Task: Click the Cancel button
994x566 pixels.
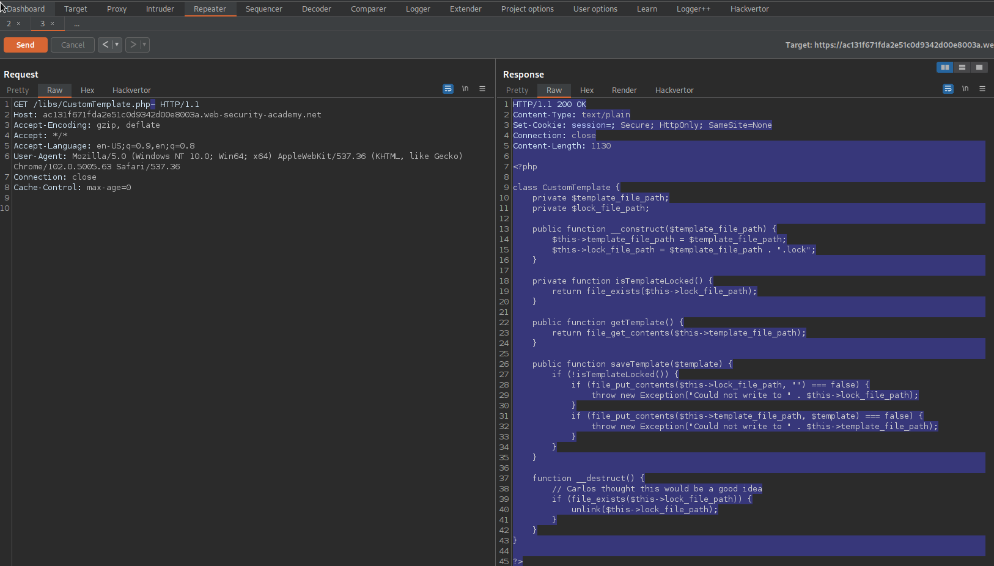Action: click(73, 45)
